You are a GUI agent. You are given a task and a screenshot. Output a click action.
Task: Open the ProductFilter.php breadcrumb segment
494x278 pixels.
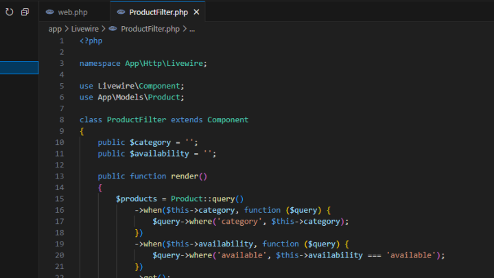click(x=150, y=29)
